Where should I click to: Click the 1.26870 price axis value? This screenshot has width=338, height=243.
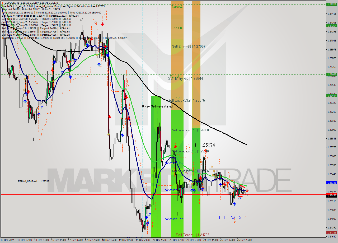(332, 58)
